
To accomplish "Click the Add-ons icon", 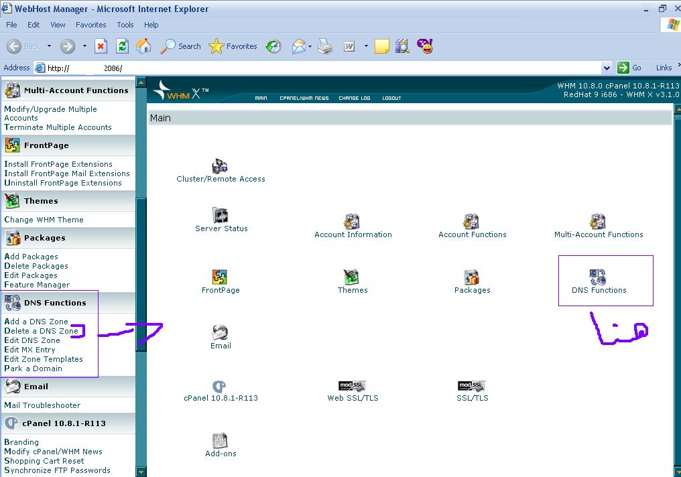I will click(220, 441).
